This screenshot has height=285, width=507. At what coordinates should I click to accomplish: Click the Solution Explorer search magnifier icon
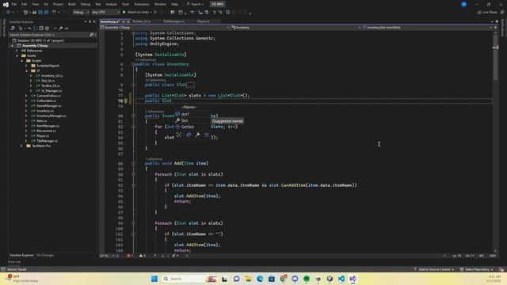92,35
